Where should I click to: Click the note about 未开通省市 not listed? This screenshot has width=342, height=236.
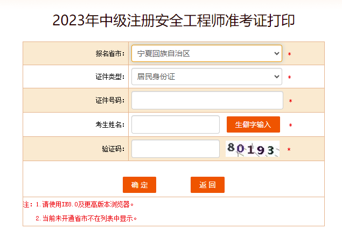tap(86, 219)
